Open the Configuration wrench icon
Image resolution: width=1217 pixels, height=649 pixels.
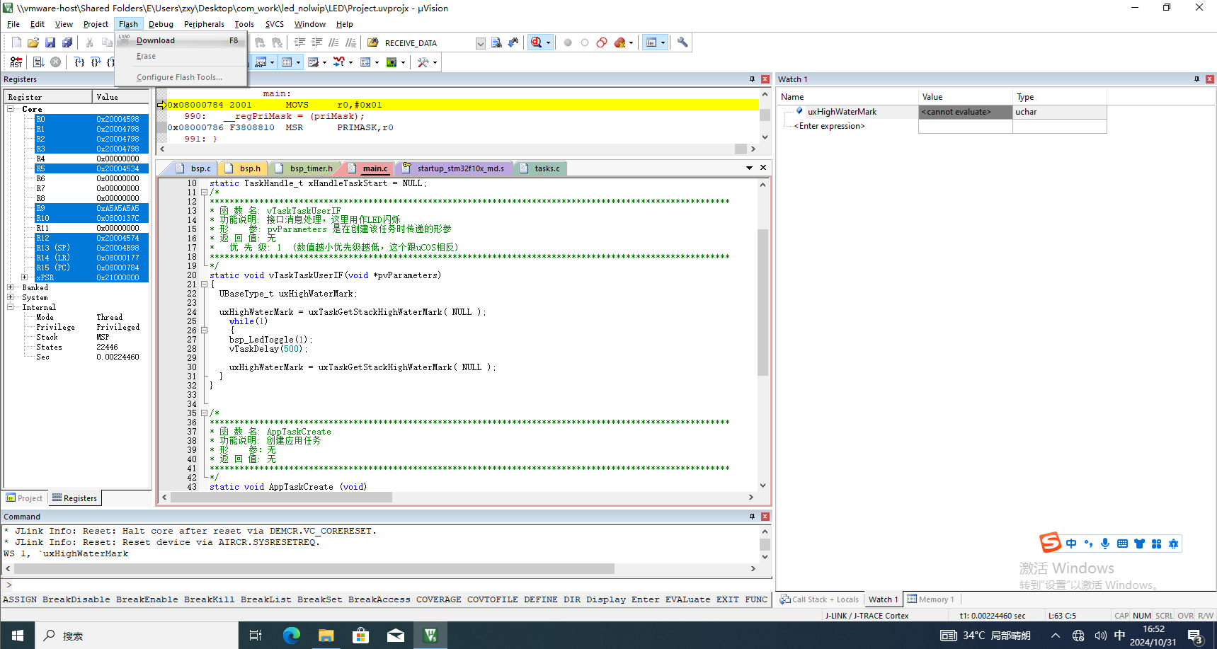pyautogui.click(x=682, y=42)
